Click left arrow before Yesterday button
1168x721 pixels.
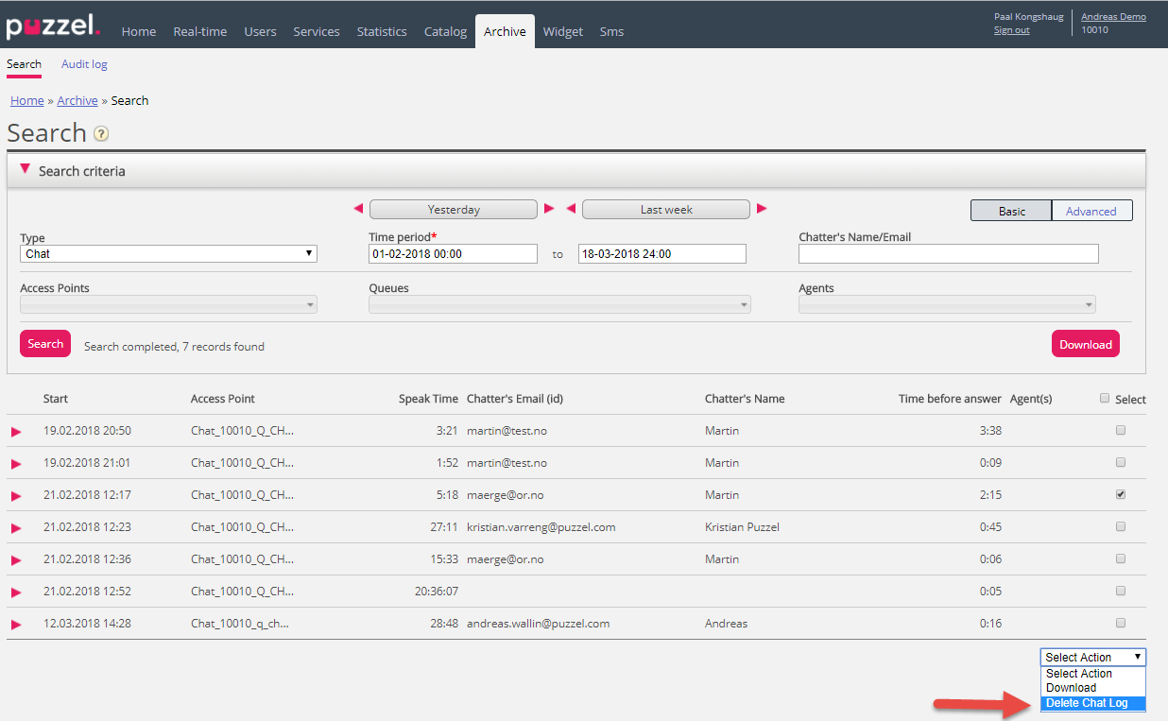(358, 209)
